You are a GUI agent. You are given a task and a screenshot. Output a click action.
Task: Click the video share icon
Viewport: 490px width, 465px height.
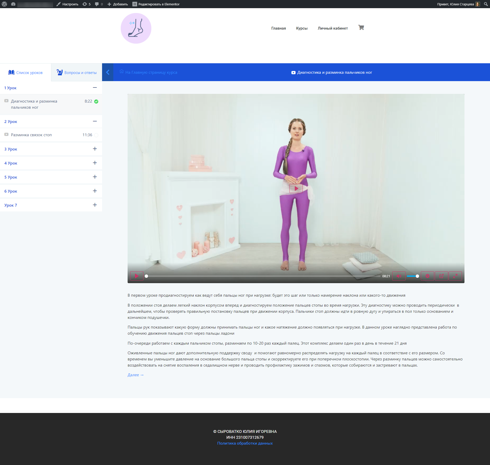coord(441,276)
